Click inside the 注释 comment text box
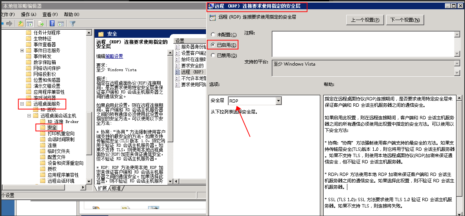This screenshot has width=465, height=216. 363,44
